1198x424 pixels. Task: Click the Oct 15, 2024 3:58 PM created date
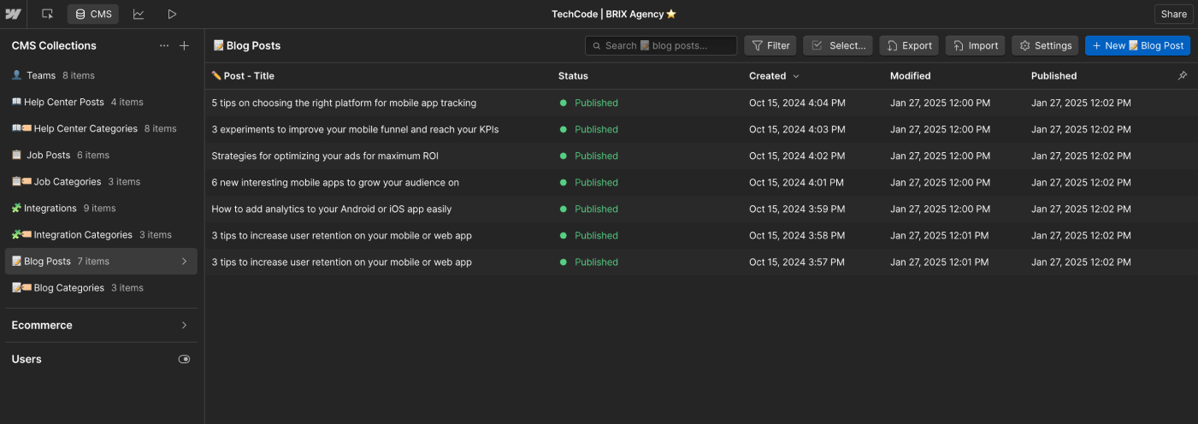click(797, 235)
